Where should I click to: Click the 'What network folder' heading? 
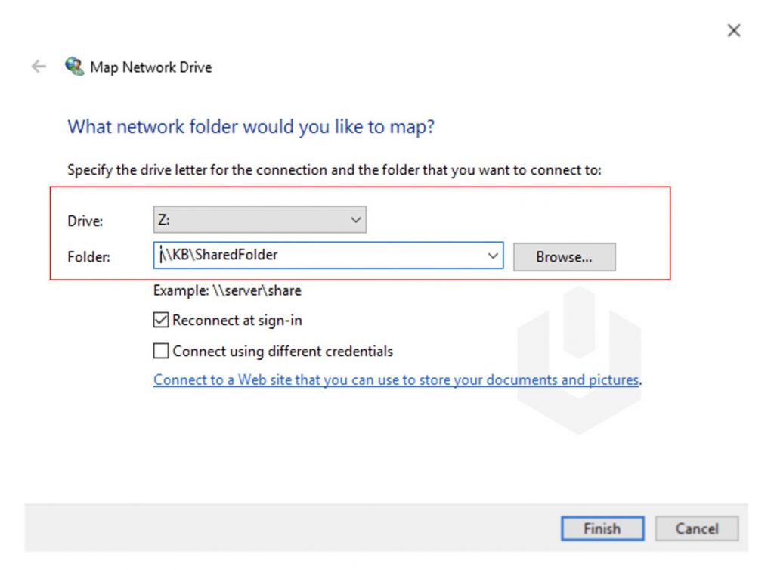[x=251, y=127]
